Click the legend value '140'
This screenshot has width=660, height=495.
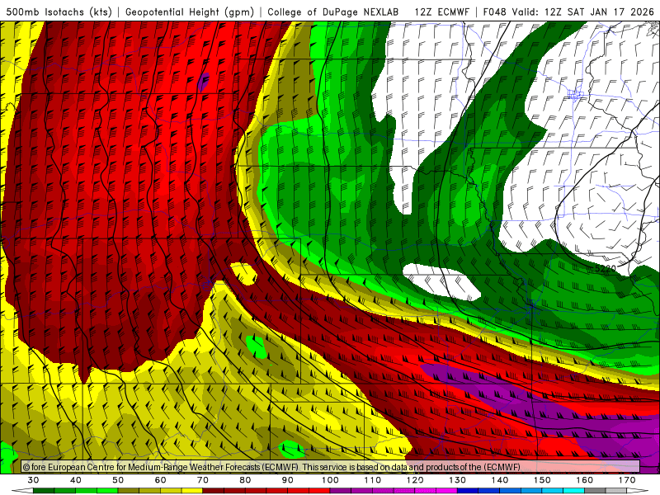[x=500, y=480]
